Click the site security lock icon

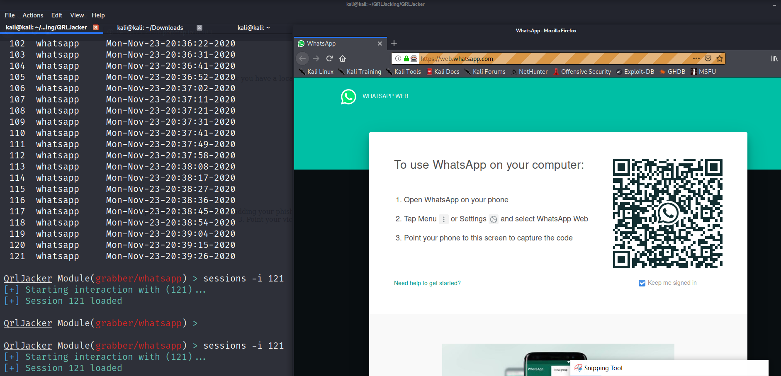pos(407,58)
